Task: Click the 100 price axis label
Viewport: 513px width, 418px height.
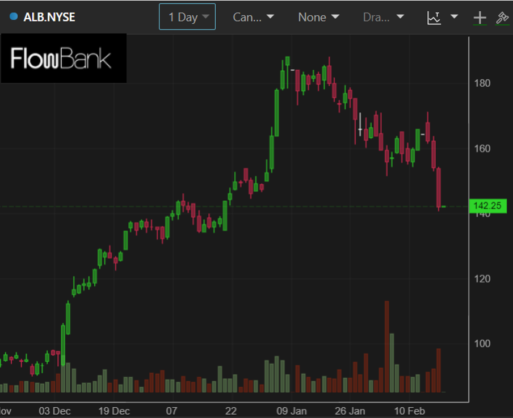Action: click(x=482, y=344)
